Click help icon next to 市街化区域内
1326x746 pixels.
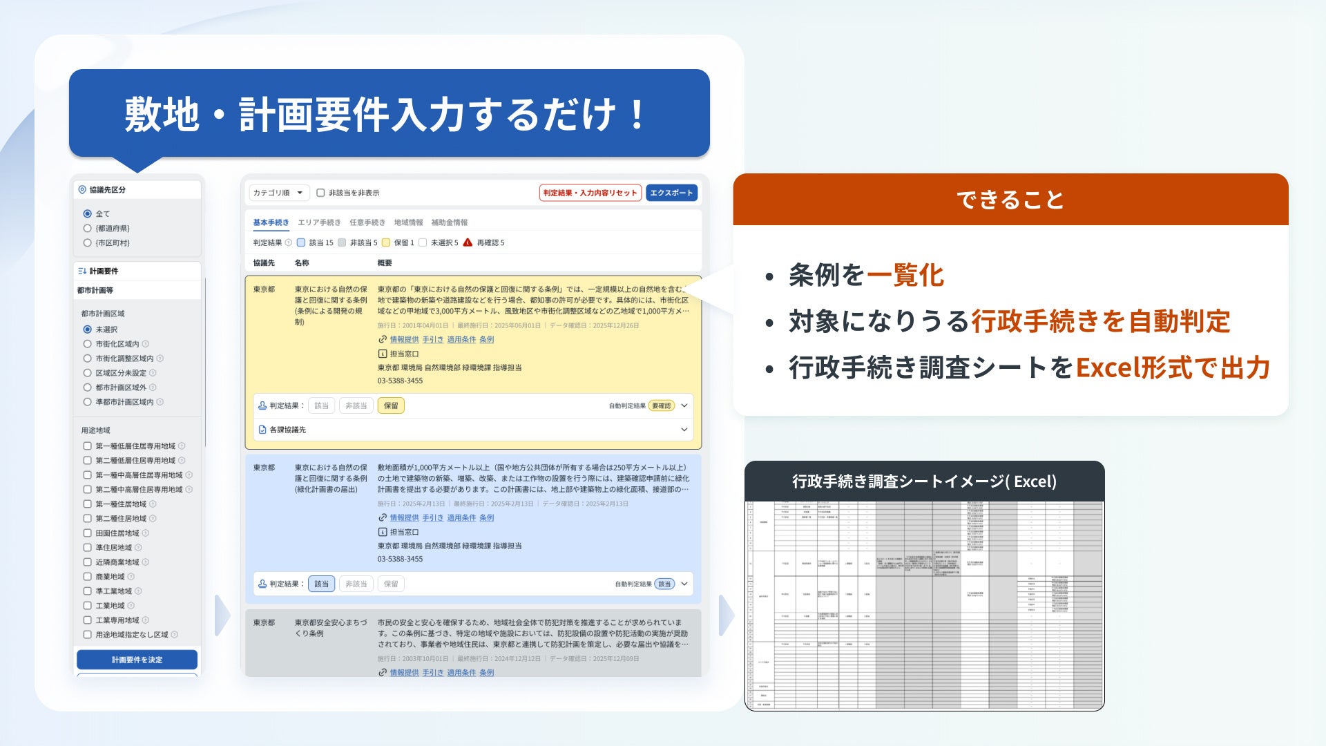coord(146,344)
